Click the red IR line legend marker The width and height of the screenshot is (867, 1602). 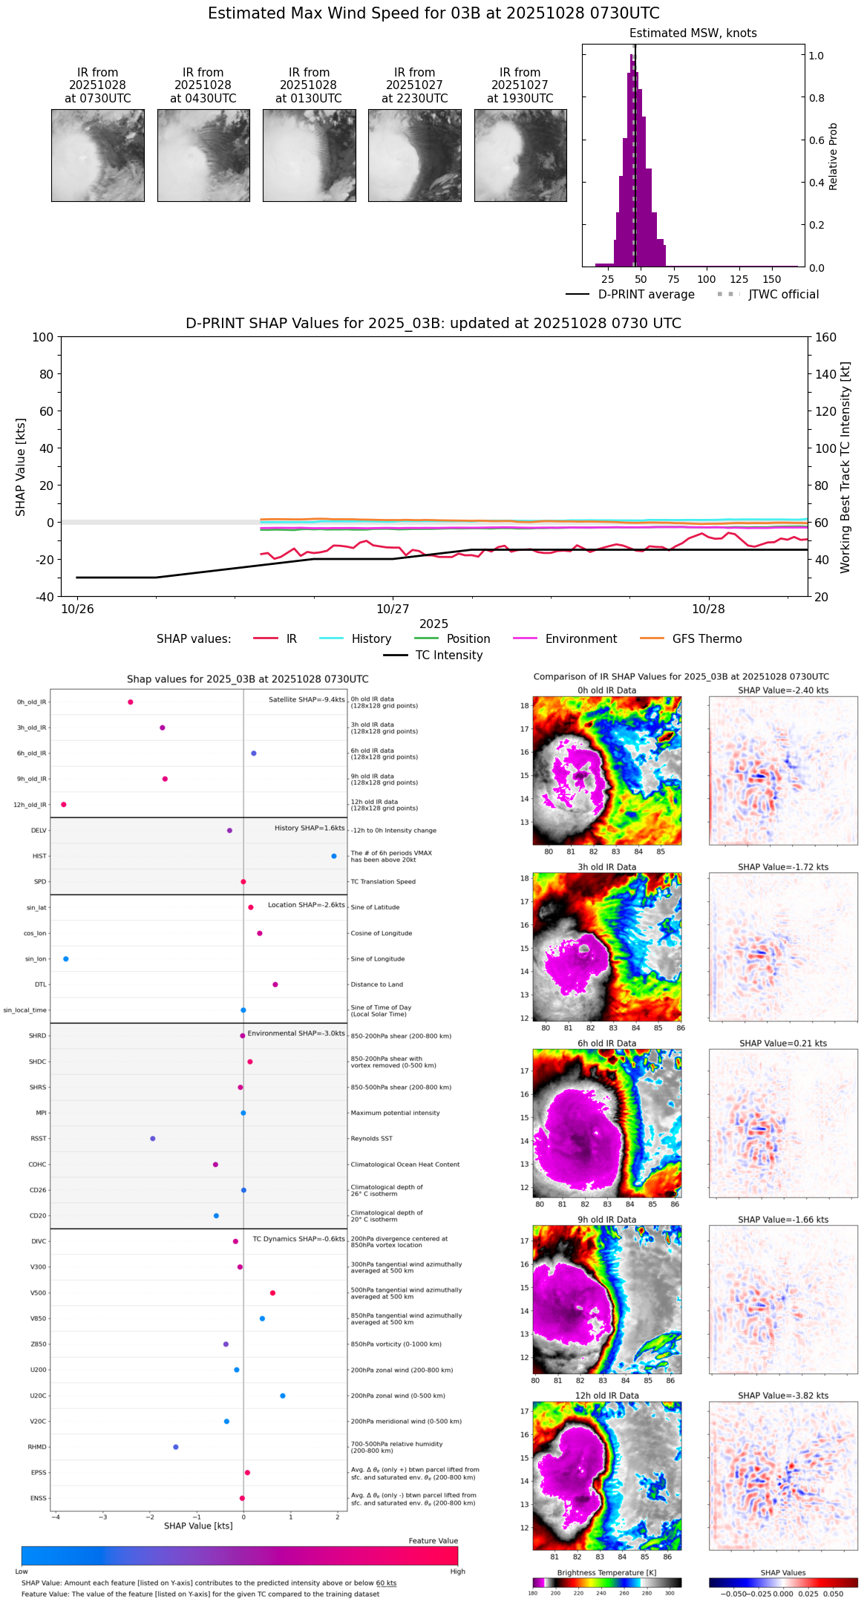(x=266, y=638)
